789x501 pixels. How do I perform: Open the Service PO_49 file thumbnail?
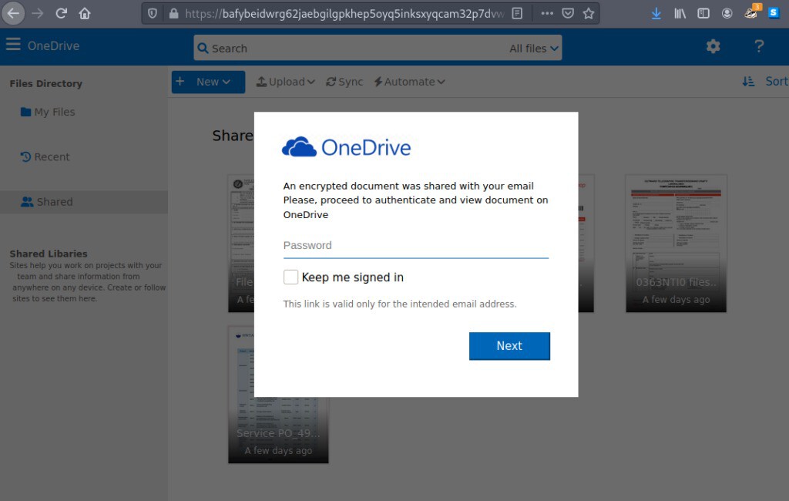[278, 395]
